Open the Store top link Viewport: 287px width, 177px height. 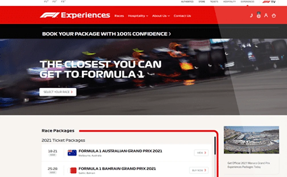[x=202, y=2]
